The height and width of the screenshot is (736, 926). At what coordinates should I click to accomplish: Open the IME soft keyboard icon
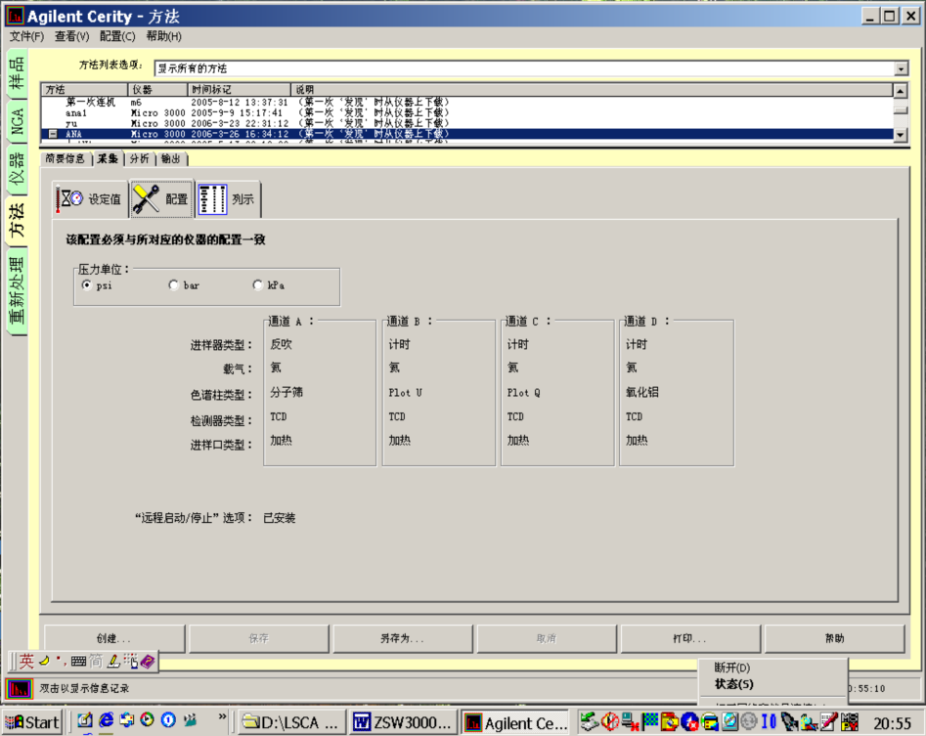tap(78, 662)
